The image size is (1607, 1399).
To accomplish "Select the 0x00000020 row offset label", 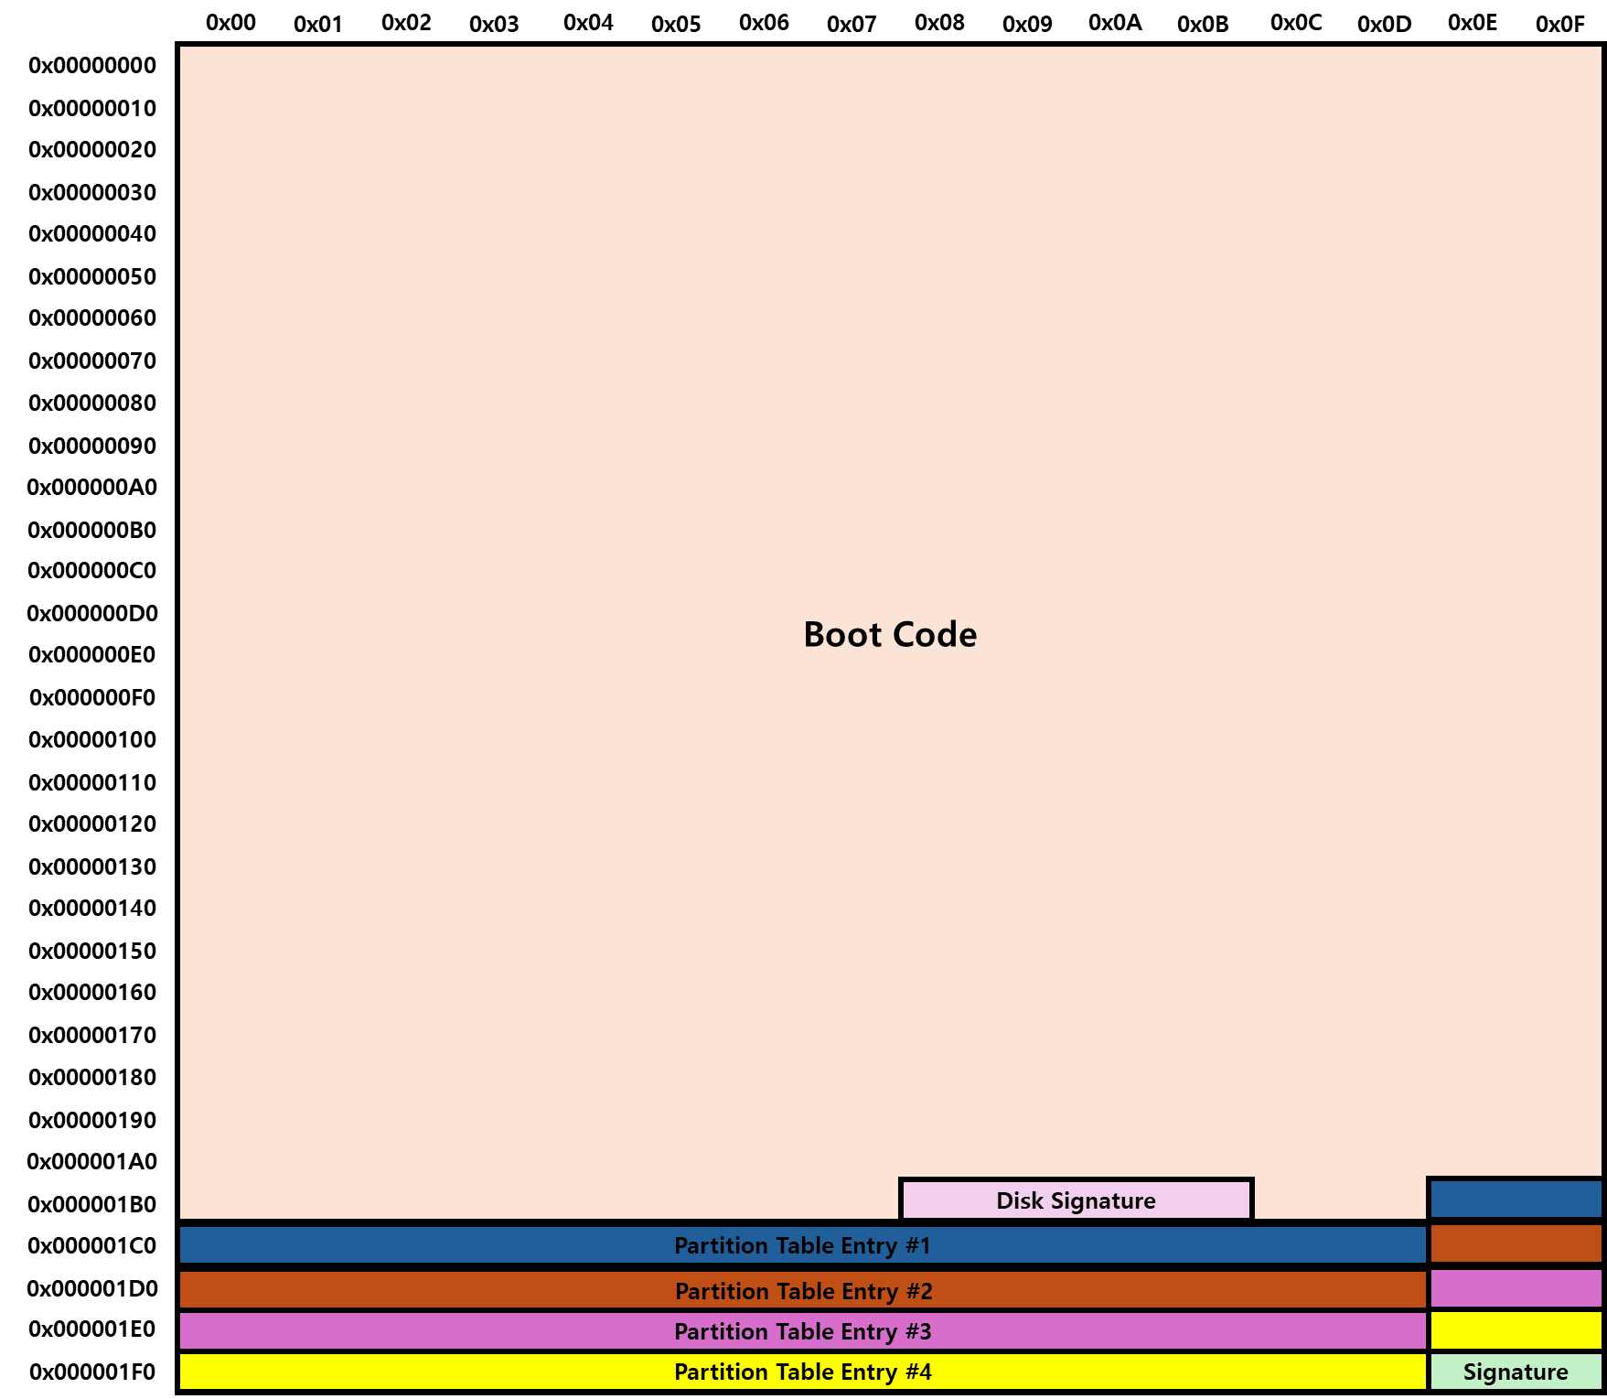I will point(92,150).
